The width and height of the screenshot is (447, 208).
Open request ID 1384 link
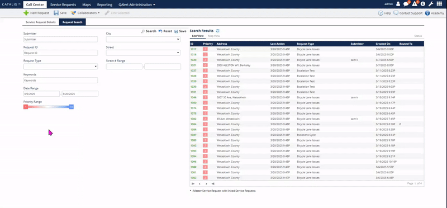click(193, 124)
